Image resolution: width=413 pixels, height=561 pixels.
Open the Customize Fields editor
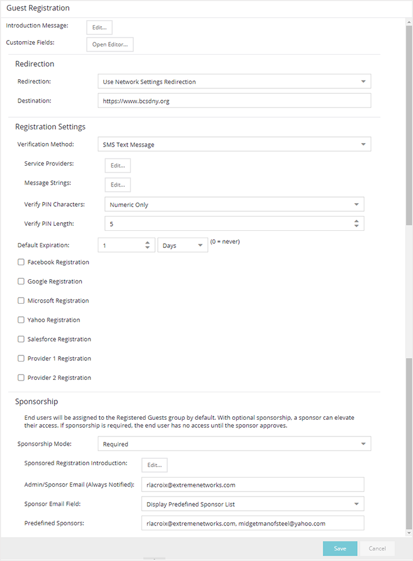pyautogui.click(x=109, y=44)
